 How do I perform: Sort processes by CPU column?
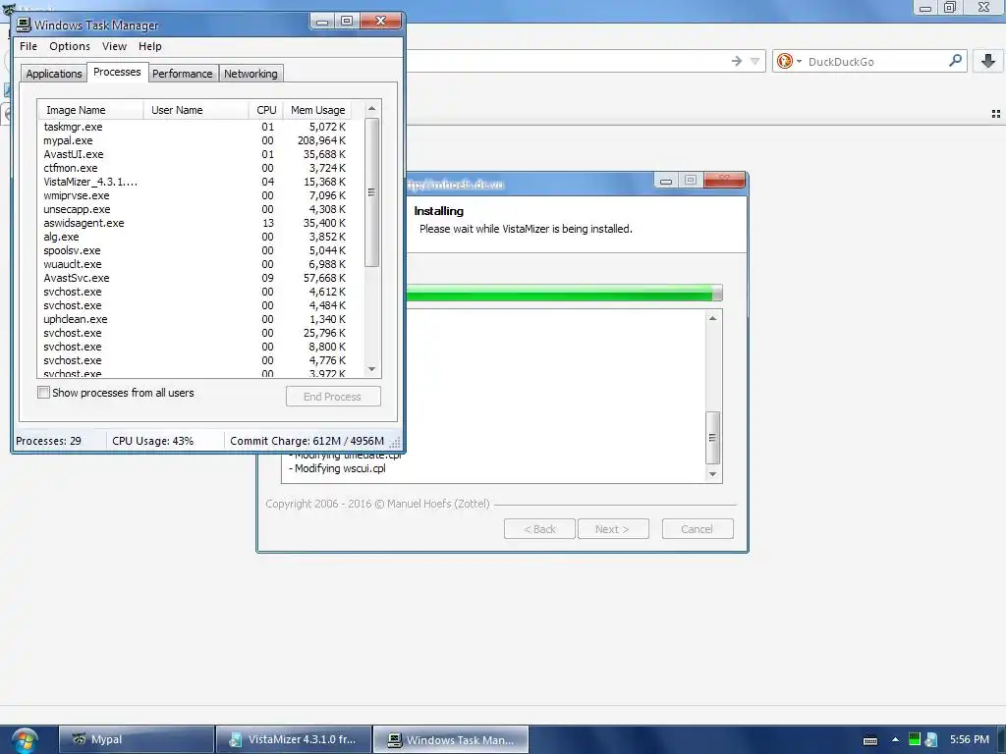265,110
